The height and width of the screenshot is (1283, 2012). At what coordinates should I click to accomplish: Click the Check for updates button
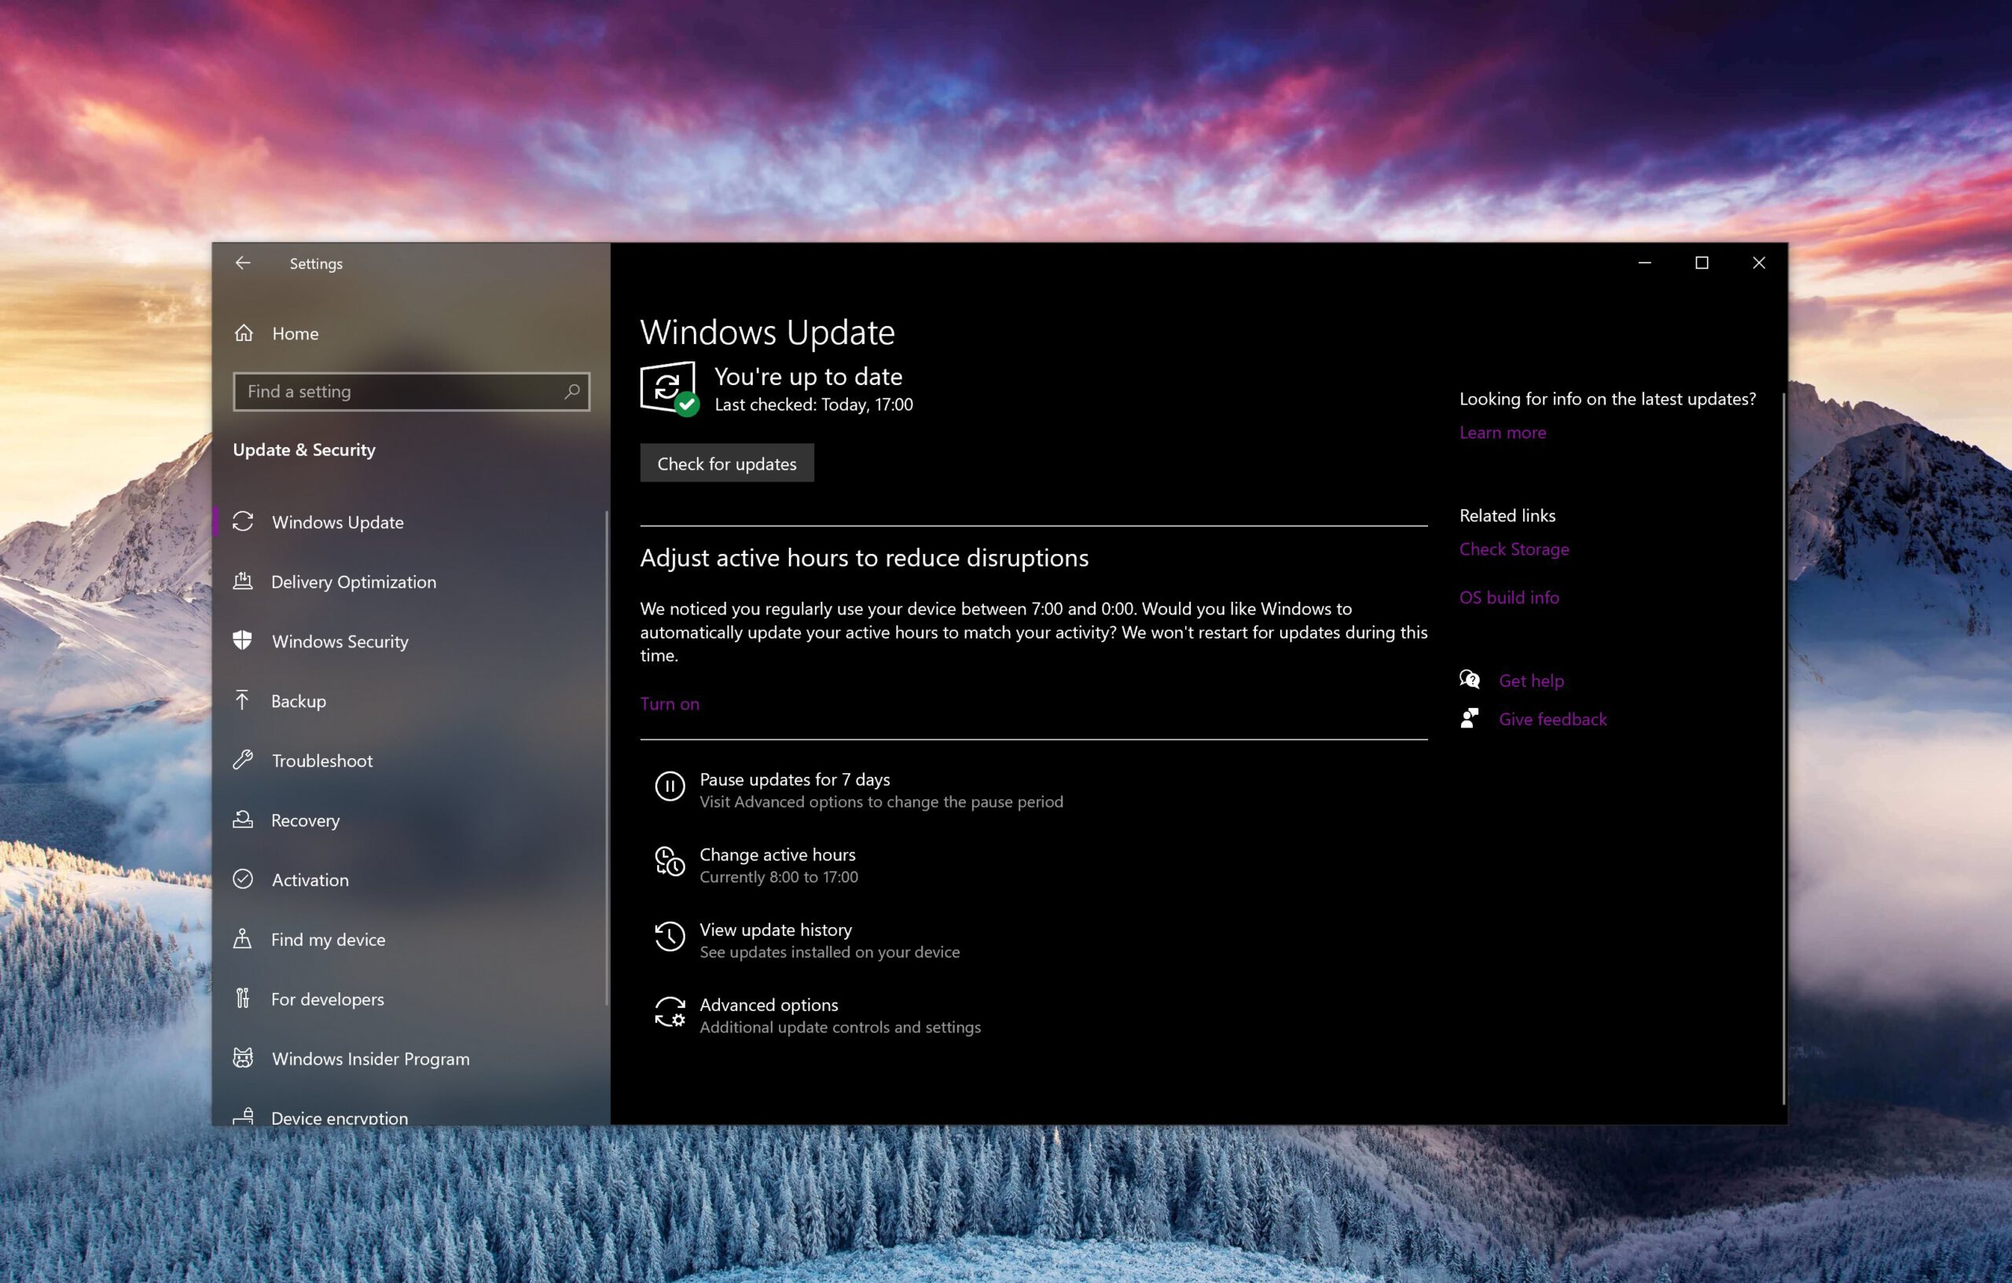click(x=727, y=463)
